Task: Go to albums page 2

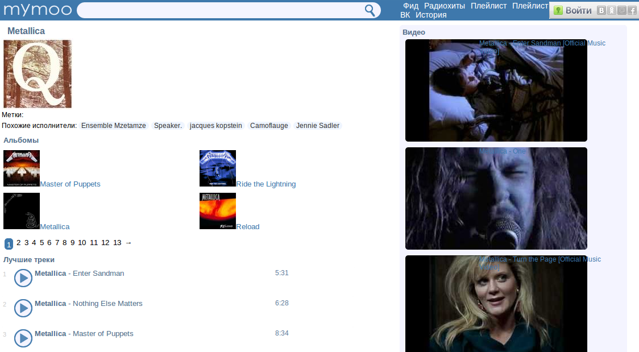Action: (x=18, y=243)
